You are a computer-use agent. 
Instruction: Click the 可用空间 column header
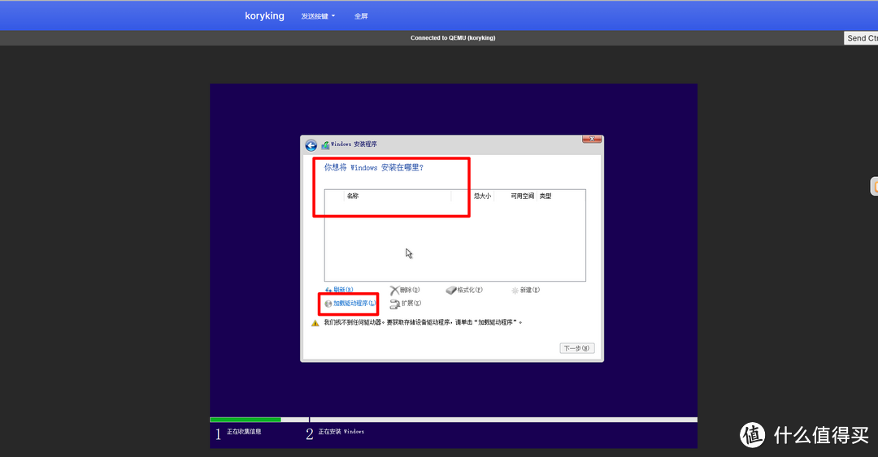[522, 196]
